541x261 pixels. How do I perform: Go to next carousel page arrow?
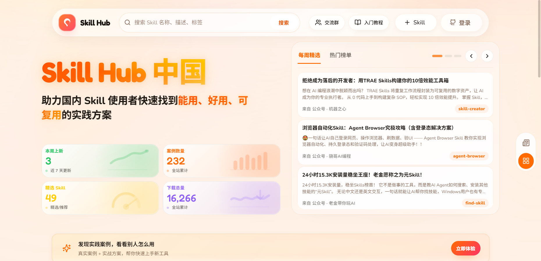[487, 56]
